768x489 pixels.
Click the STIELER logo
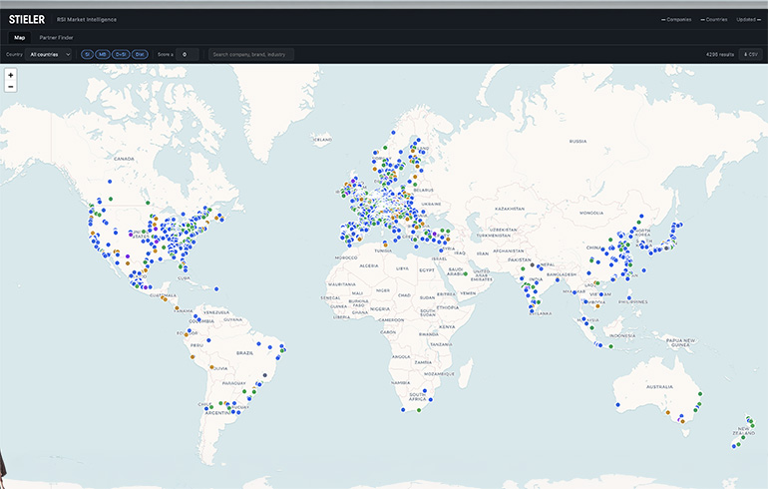(x=27, y=19)
